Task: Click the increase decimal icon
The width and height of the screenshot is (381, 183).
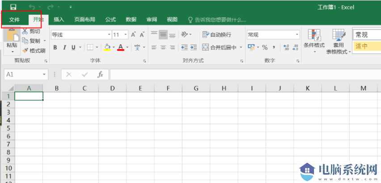Action: [x=286, y=47]
